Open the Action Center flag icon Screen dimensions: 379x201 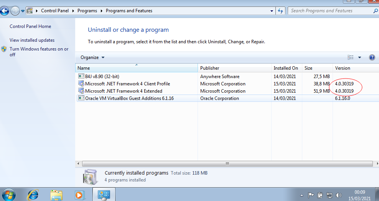(311, 195)
